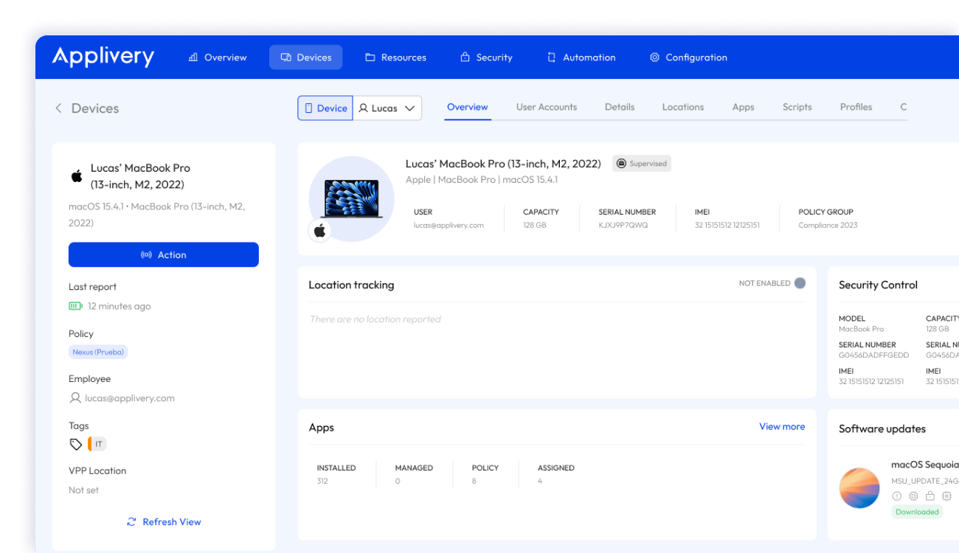Open the Automation navigation menu

pos(581,58)
